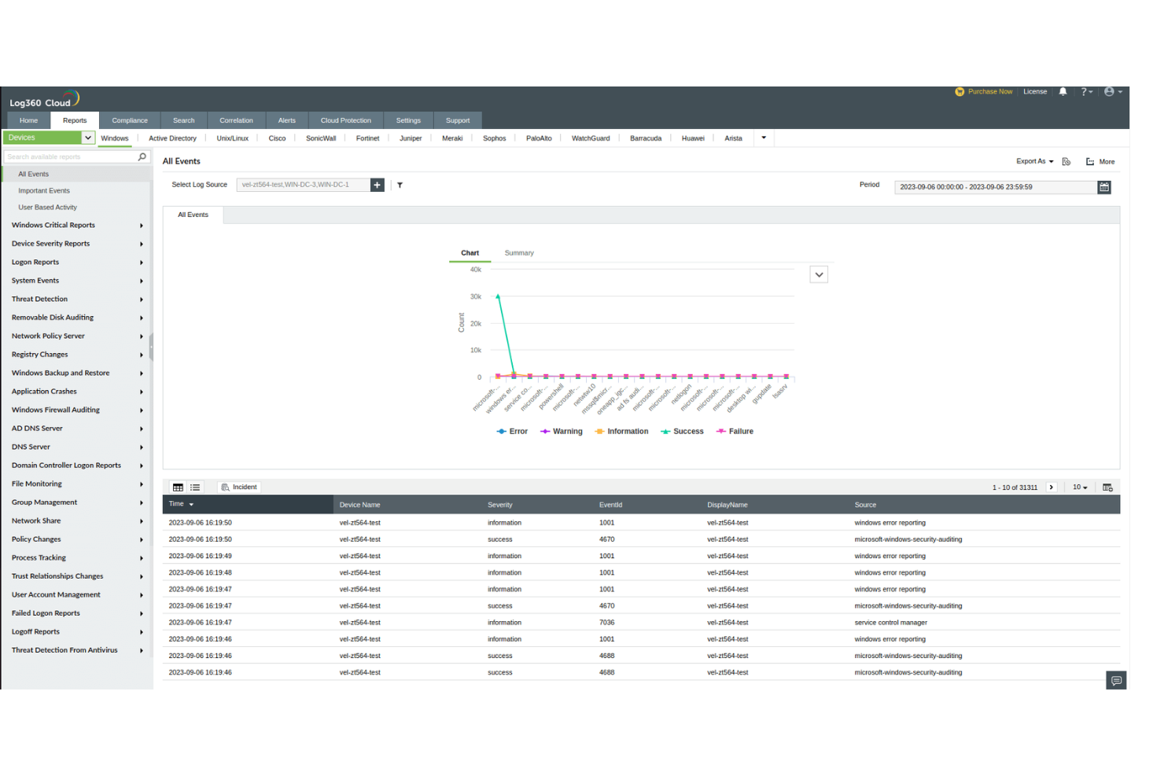Click the search magnifier in report search

tap(142, 157)
